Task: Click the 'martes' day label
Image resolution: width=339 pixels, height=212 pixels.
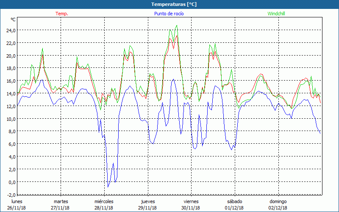Action: pos(61,202)
